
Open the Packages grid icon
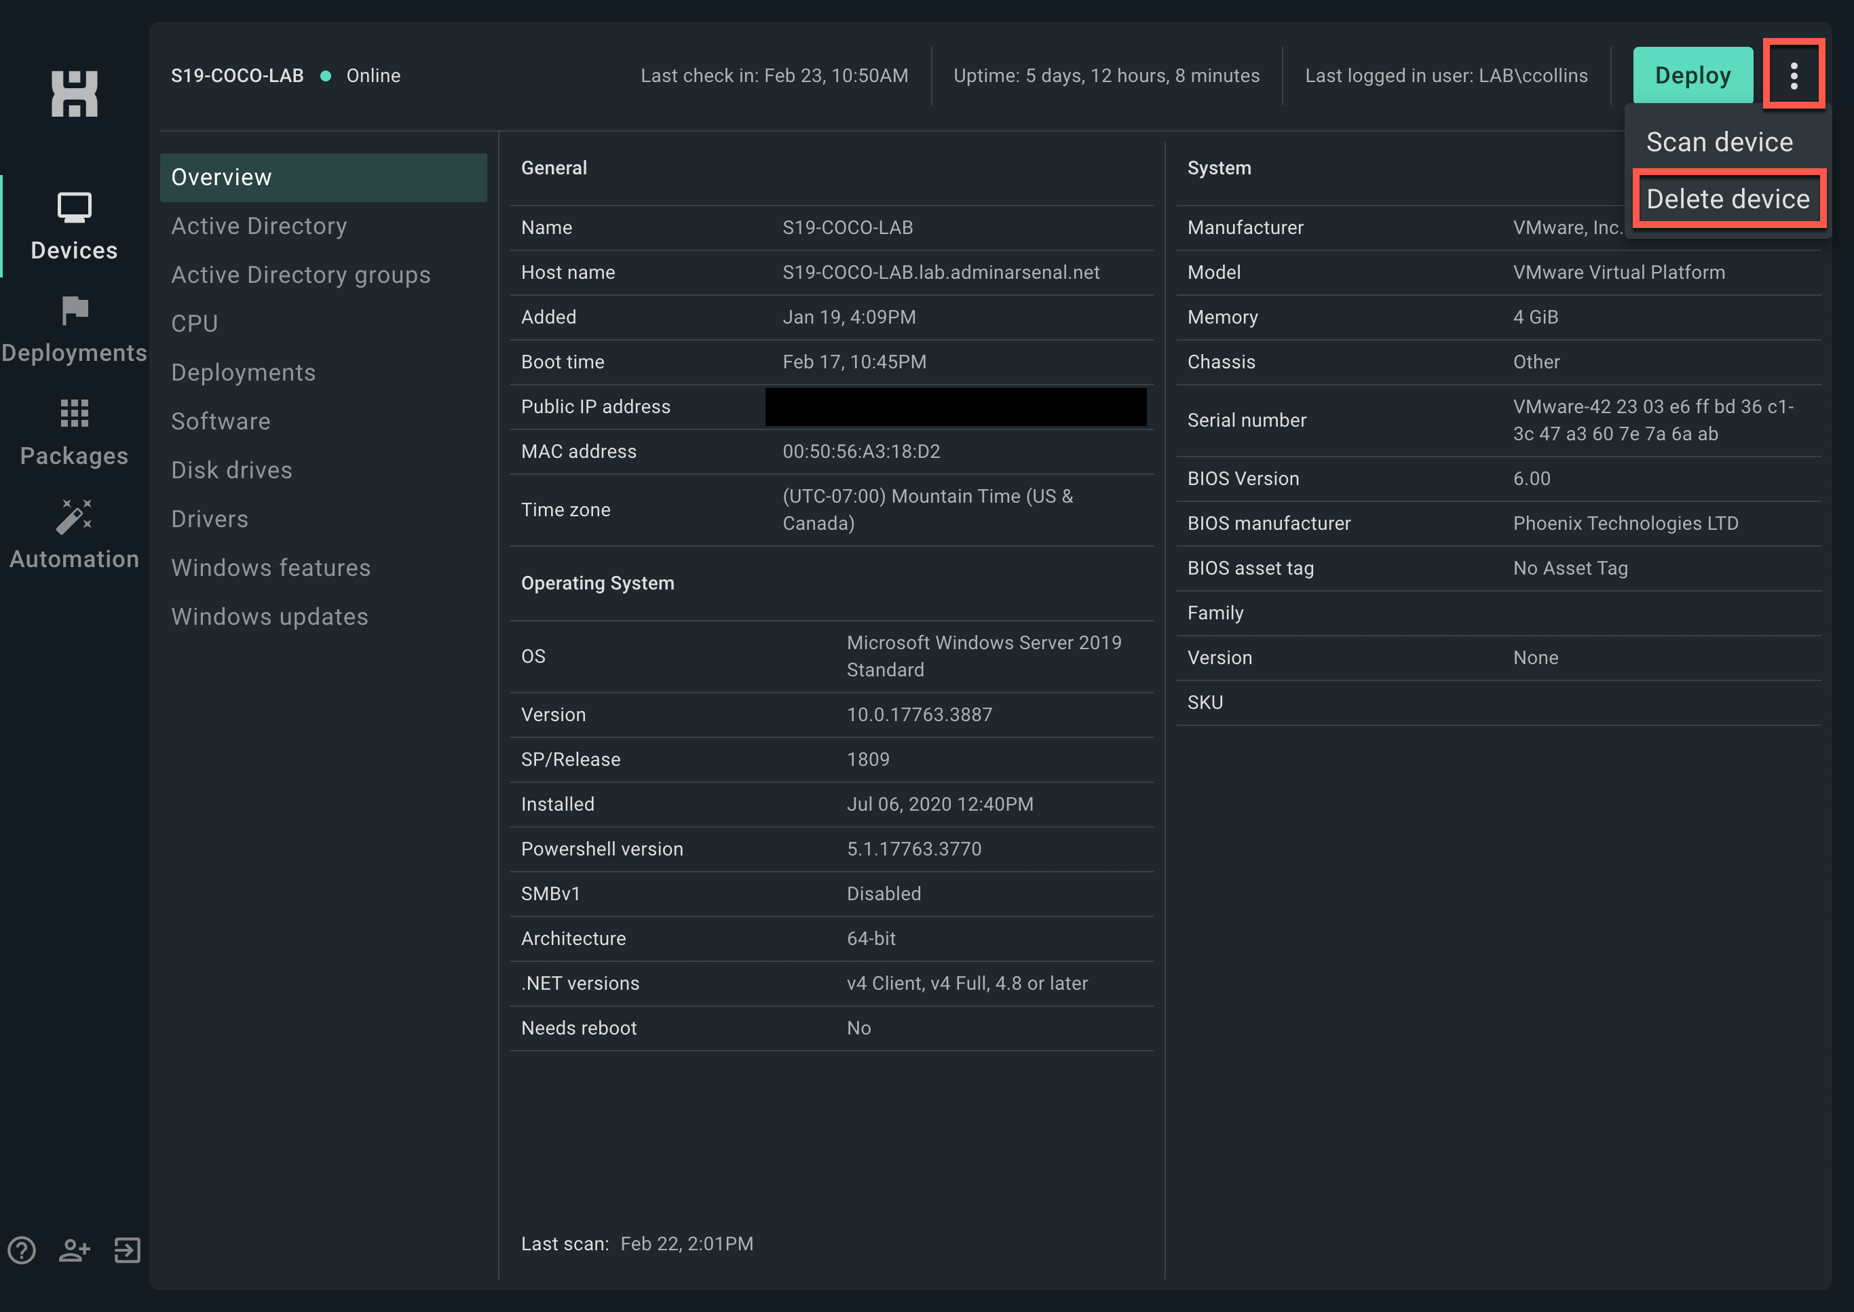[x=75, y=413]
